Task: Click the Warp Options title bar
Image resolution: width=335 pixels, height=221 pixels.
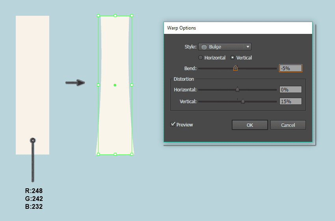Action: [x=238, y=28]
